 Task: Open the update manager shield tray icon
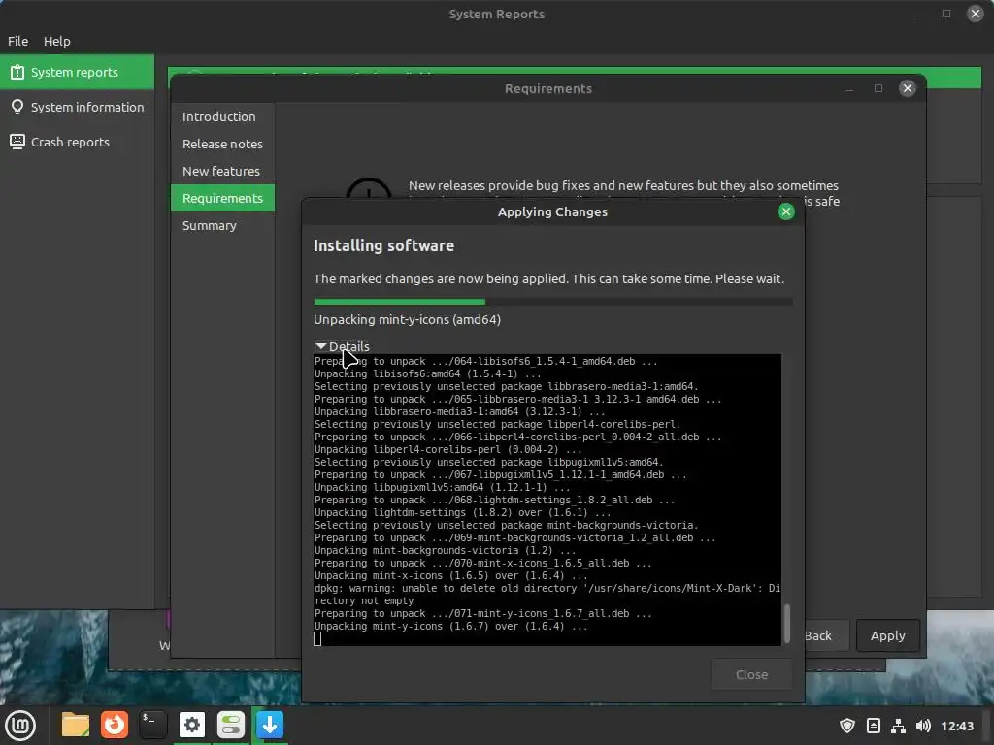tap(846, 726)
